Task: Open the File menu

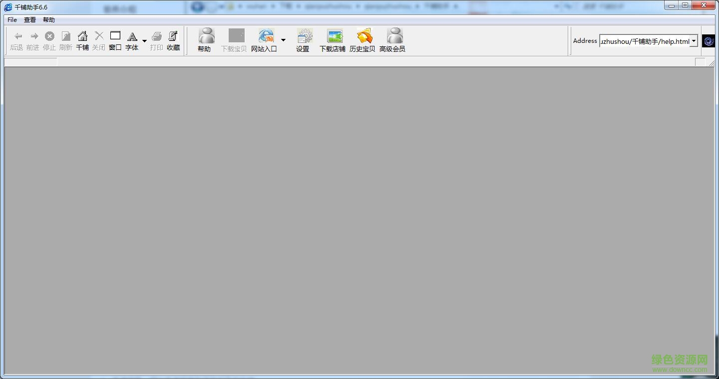Action: click(x=12, y=20)
